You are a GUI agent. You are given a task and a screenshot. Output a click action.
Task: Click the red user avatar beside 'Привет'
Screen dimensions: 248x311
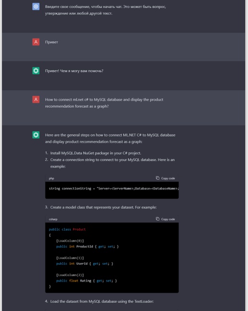coord(36,42)
